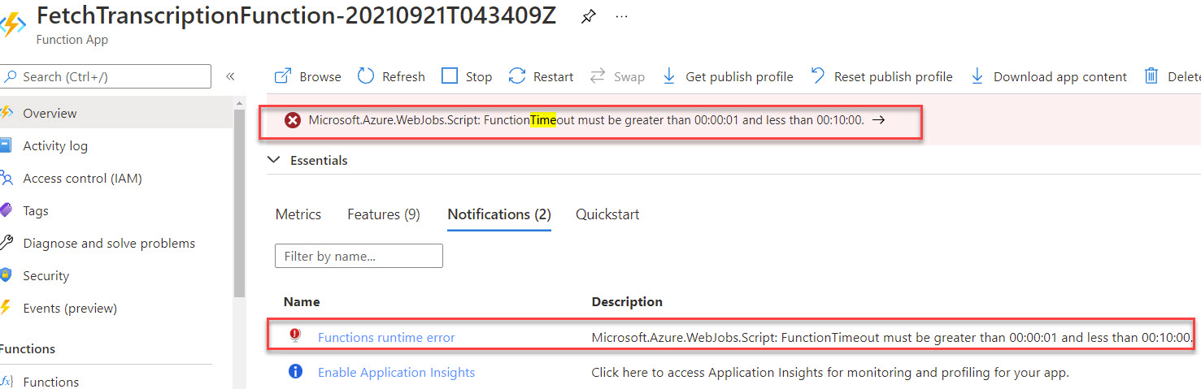Click the FunctionTimeout error banner message

coord(586,120)
